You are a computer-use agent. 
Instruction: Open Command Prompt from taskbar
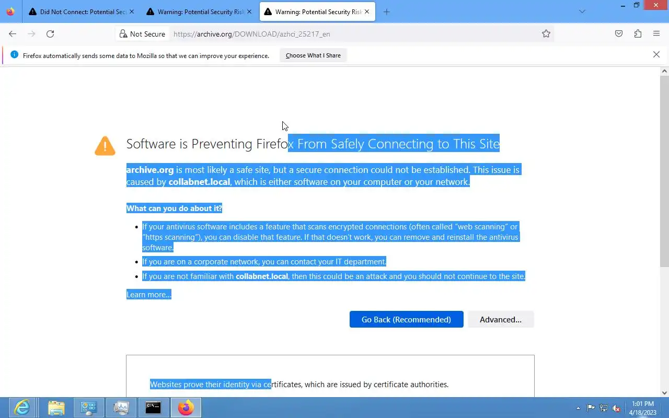tap(153, 408)
